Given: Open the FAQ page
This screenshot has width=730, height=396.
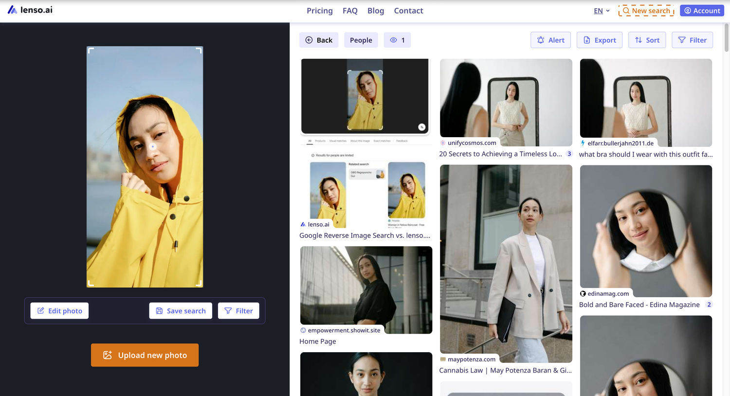Looking at the screenshot, I should tap(350, 11).
